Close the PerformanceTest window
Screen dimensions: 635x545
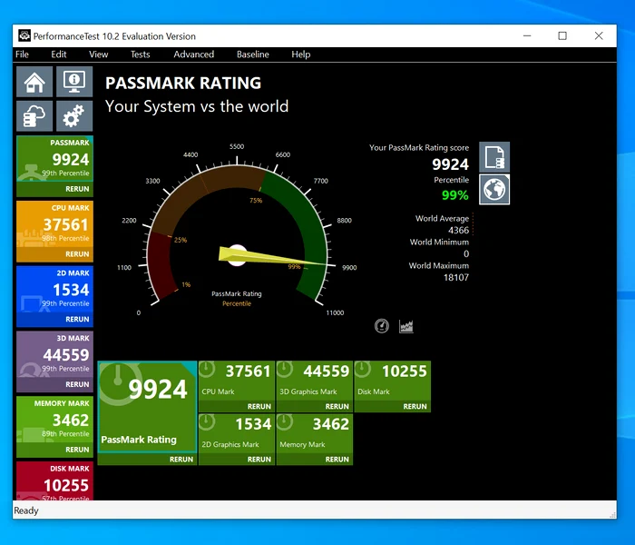599,35
